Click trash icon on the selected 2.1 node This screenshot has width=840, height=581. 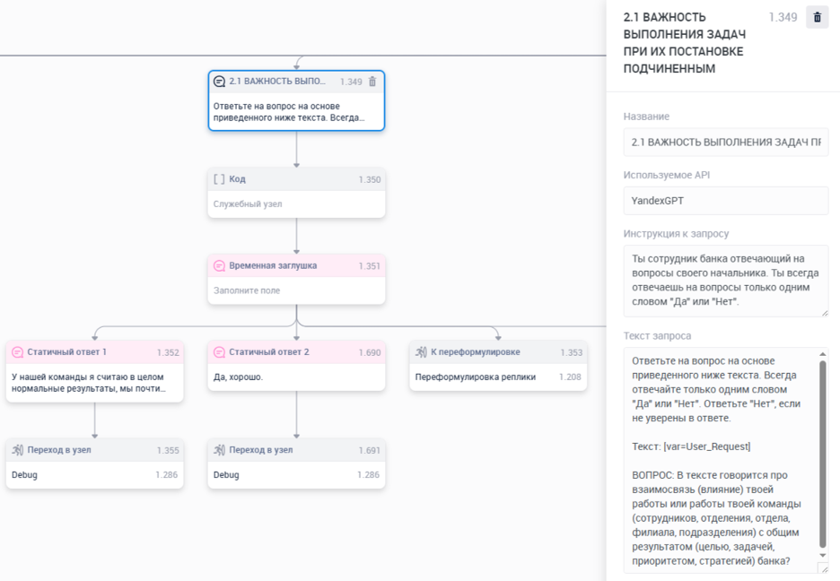373,82
